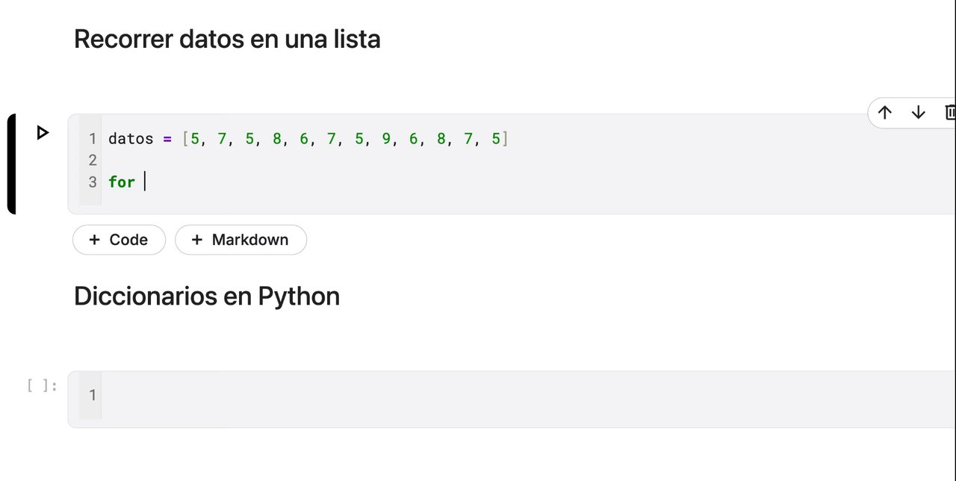Click the black active-cell indicator bar
The width and height of the screenshot is (956, 481).
click(x=11, y=164)
